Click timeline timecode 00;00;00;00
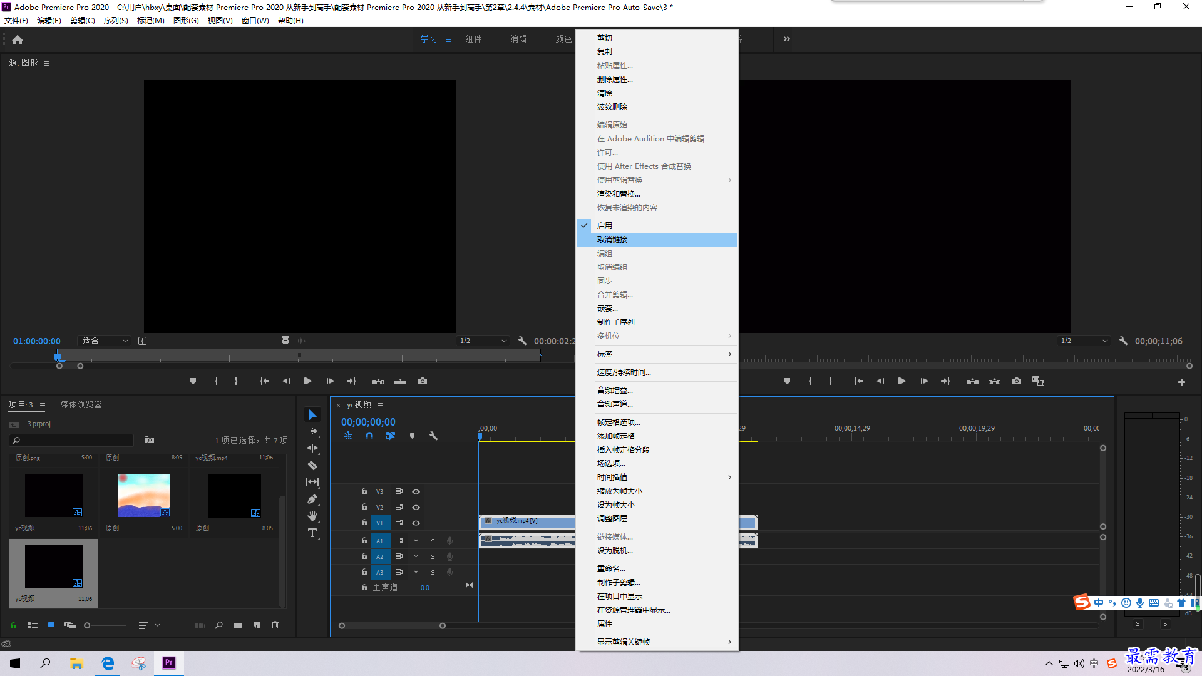Viewport: 1202px width, 676px height. (368, 422)
